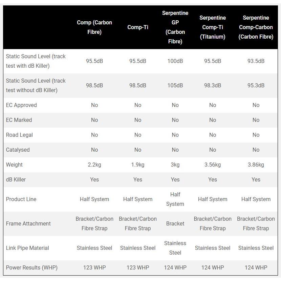Select the 1.9kg weight cell
Screen dimensions: 281x281
tap(138, 165)
